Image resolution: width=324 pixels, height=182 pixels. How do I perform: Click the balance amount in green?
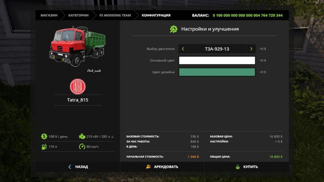248,15
